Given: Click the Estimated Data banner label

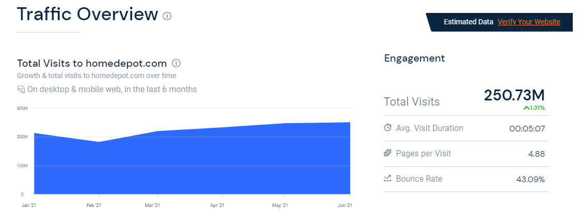Looking at the screenshot, I should 468,22.
